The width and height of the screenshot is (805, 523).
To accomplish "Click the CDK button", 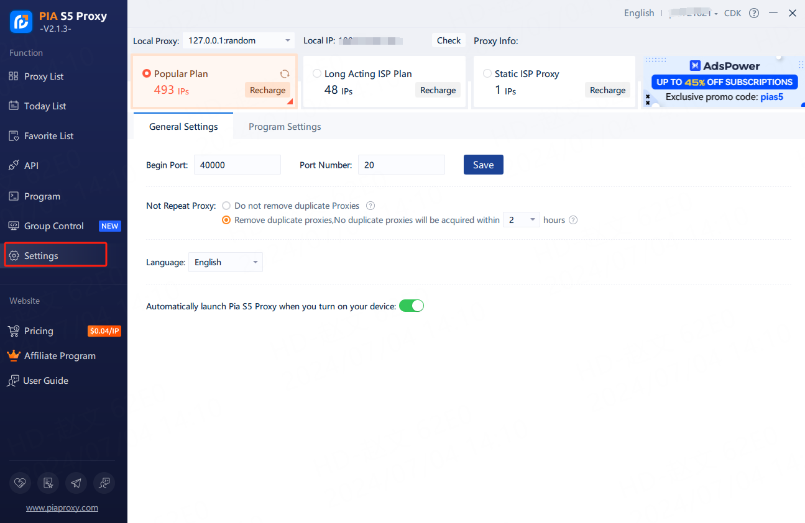I will click(x=733, y=13).
